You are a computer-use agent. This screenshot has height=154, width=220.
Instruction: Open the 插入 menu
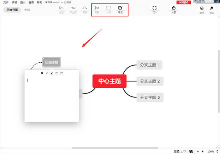click(x=23, y=2)
